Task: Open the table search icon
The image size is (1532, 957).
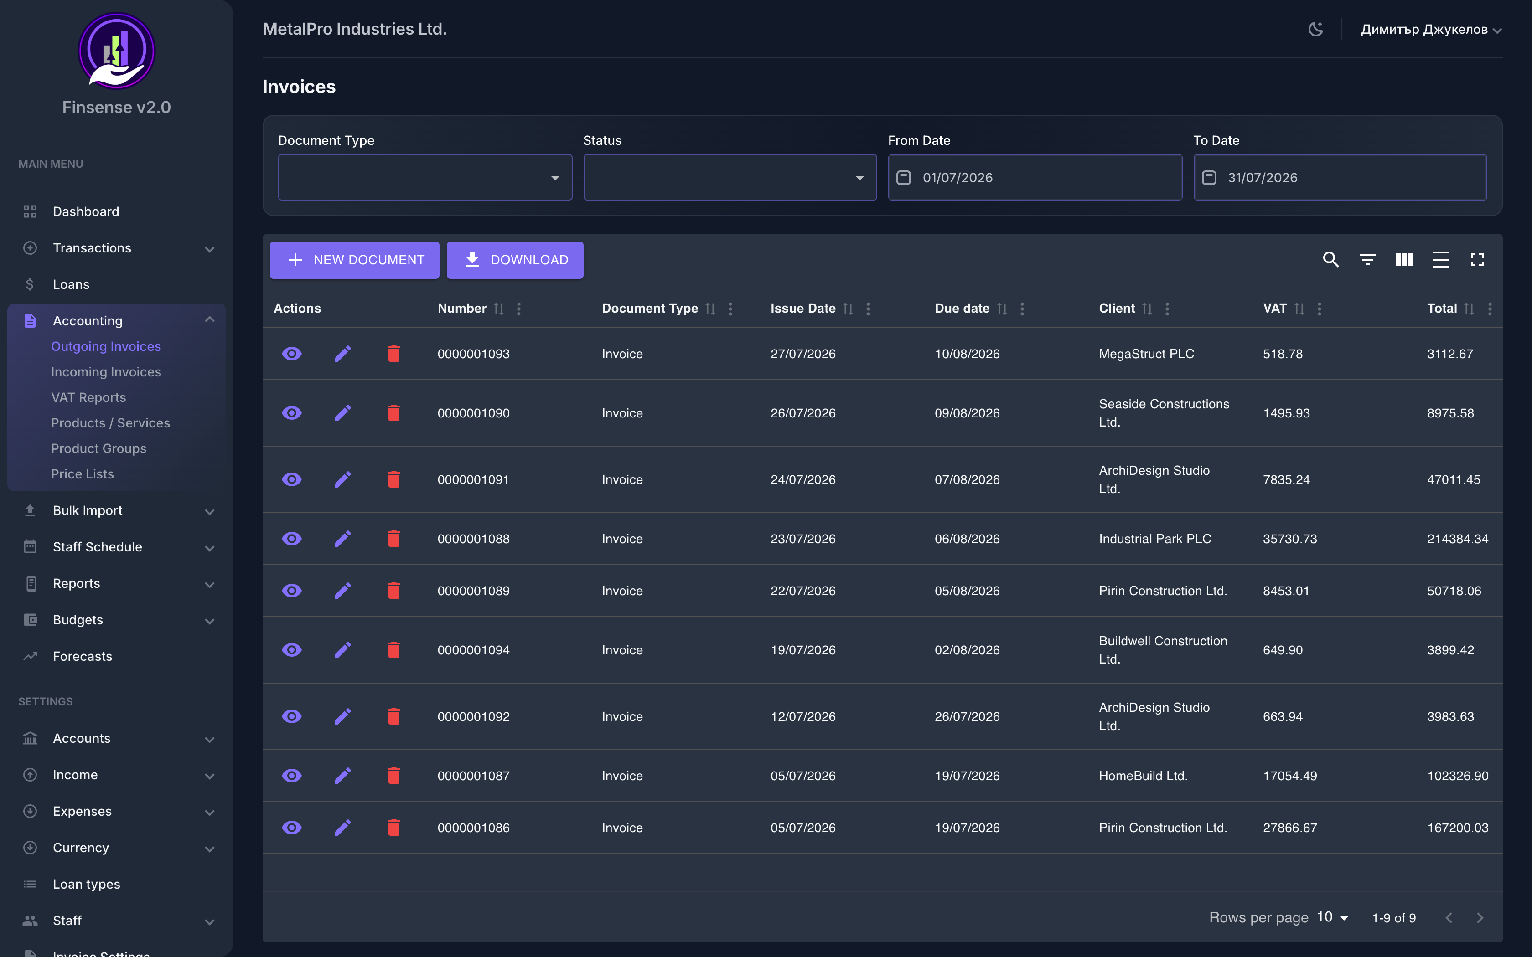Action: click(x=1330, y=259)
